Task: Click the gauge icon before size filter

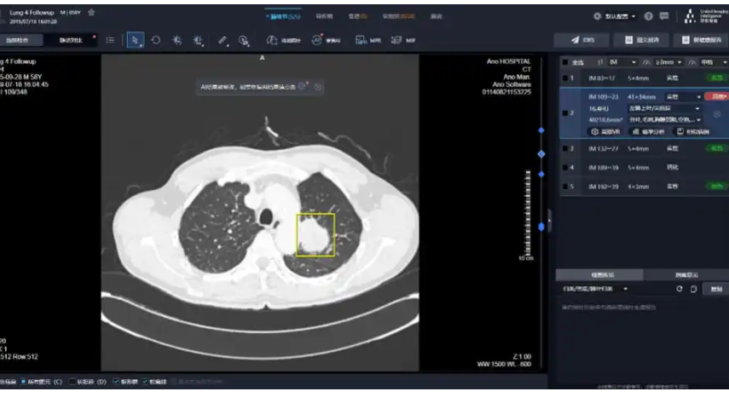Action: pos(646,62)
